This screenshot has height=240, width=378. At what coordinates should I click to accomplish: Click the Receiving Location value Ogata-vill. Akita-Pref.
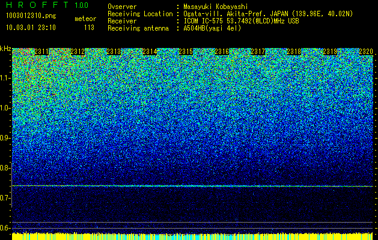[224, 14]
